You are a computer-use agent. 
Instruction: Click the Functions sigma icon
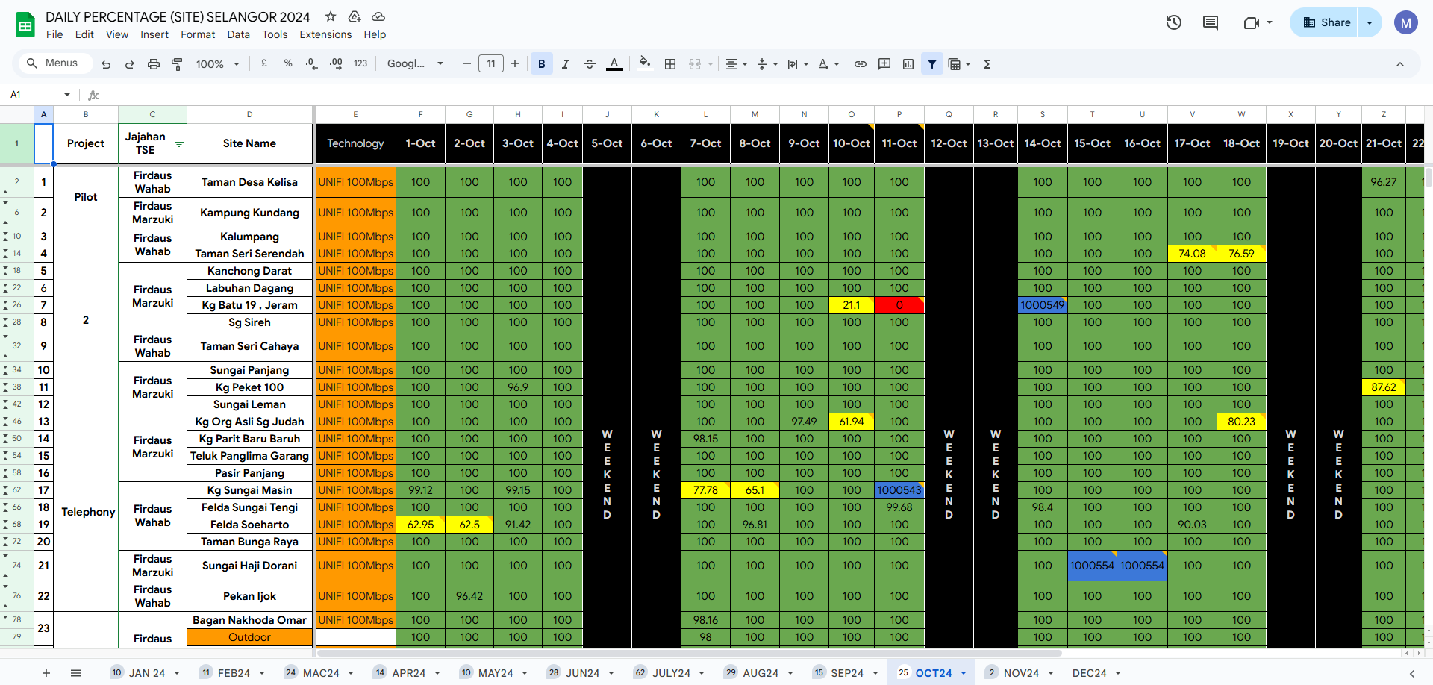coord(987,64)
